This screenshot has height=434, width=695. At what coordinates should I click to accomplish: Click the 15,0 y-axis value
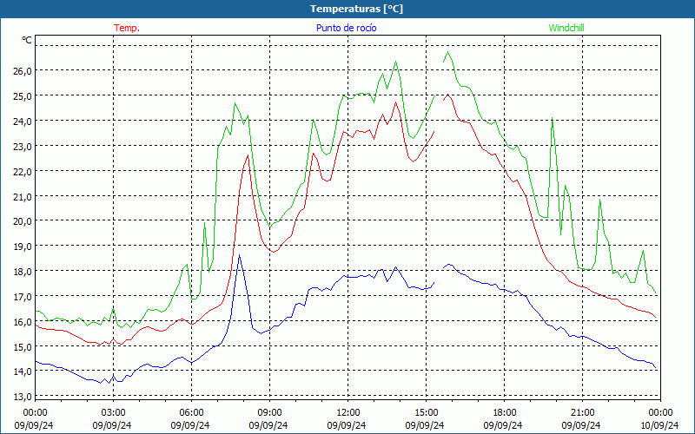coord(21,346)
